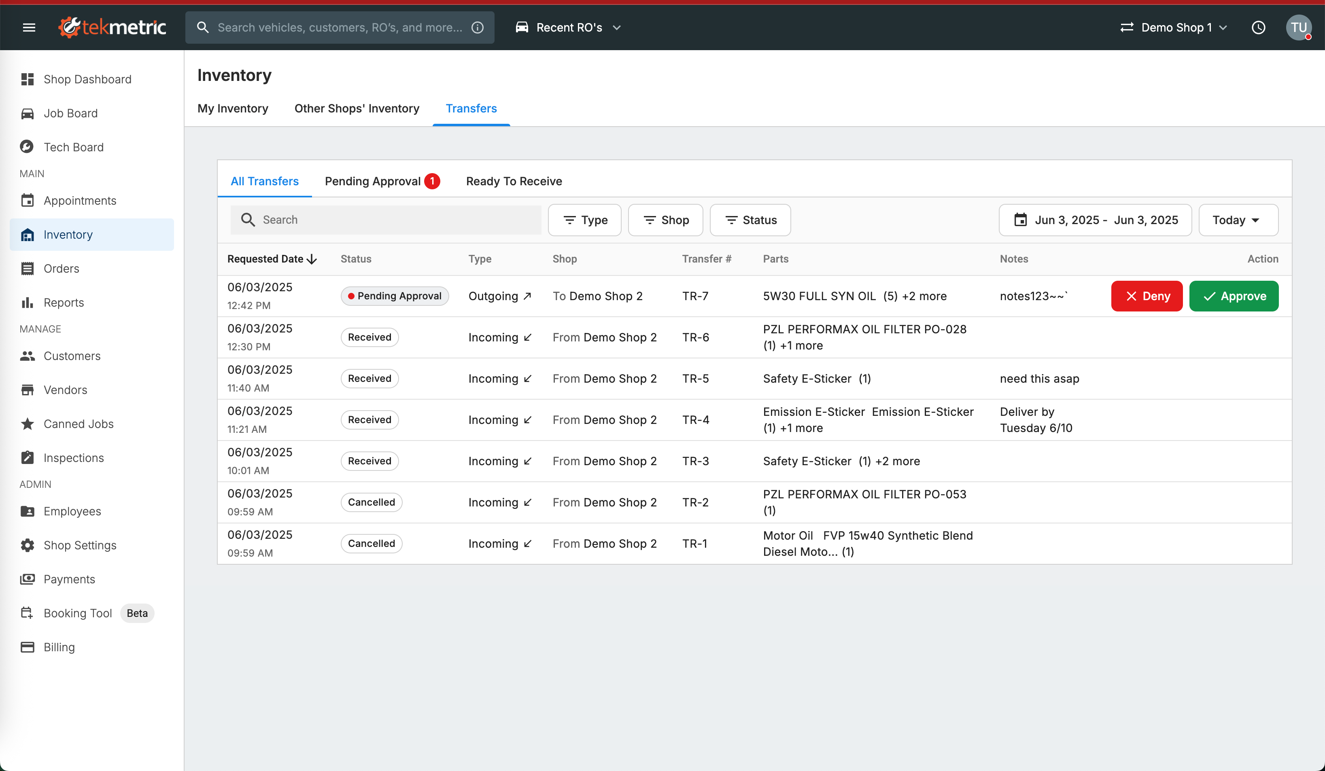Click the transfers Search field
Screen dimensions: 1325x771
(386, 220)
